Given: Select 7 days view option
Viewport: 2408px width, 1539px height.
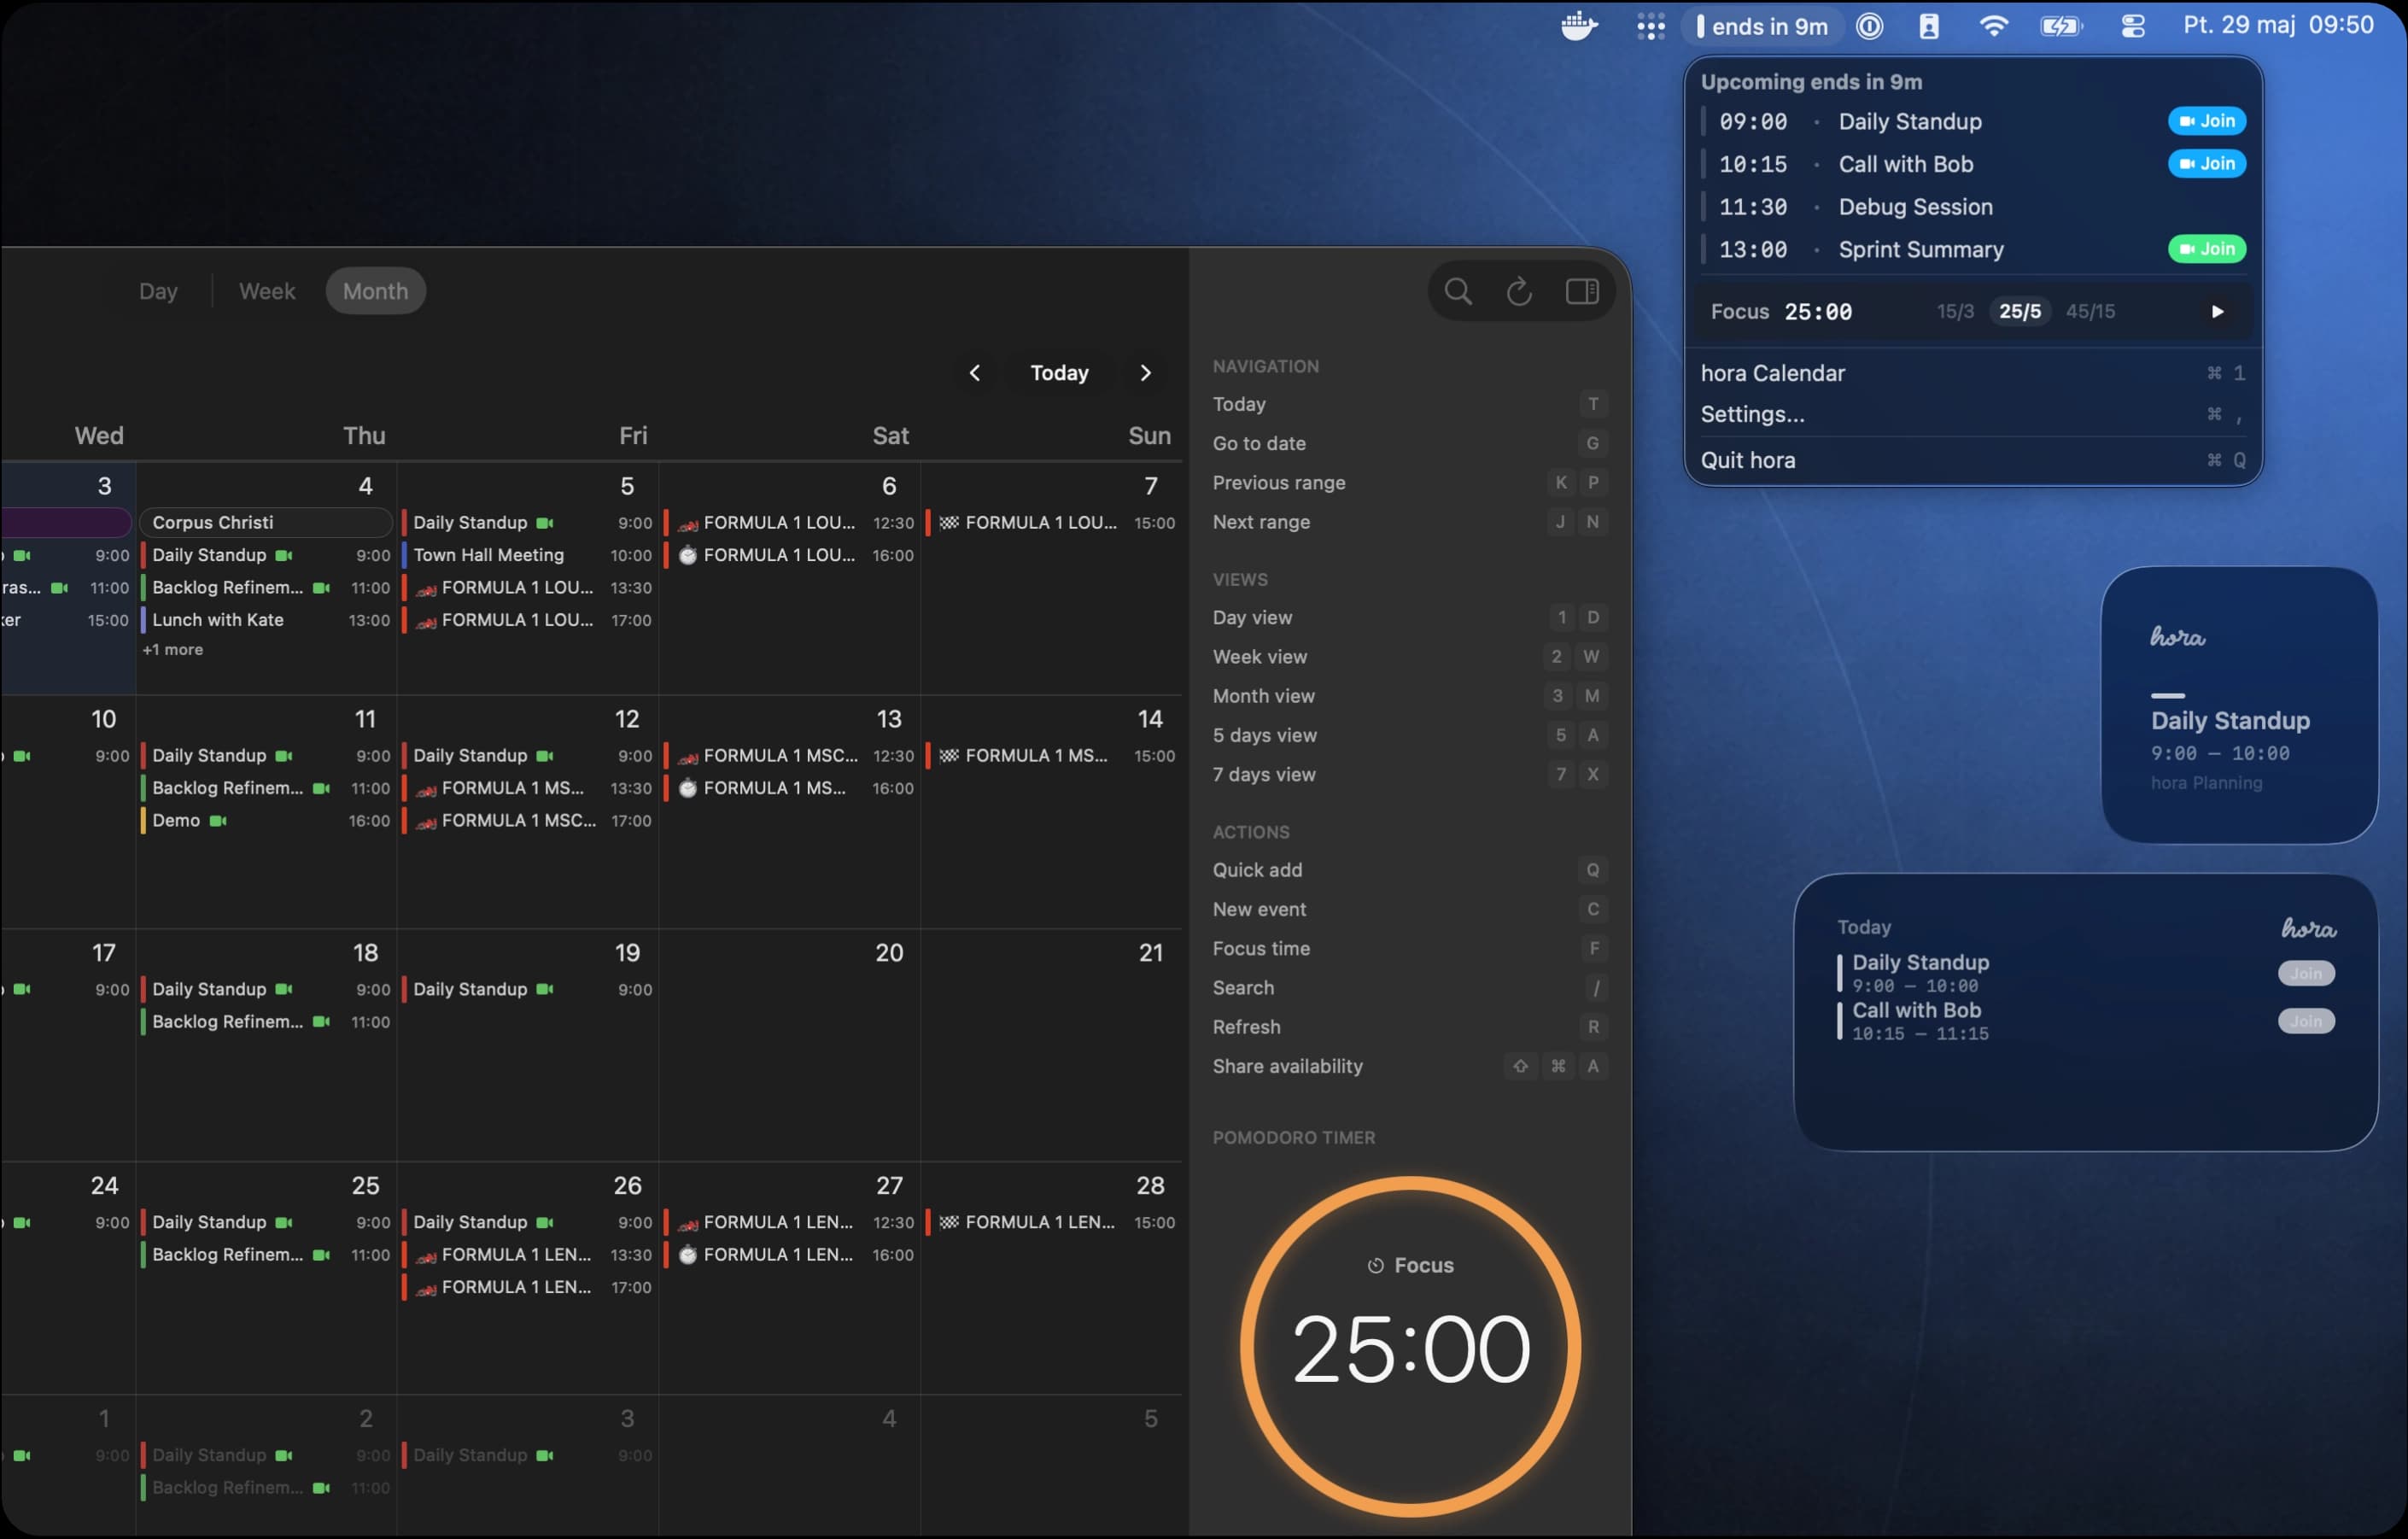Looking at the screenshot, I should tap(1409, 774).
